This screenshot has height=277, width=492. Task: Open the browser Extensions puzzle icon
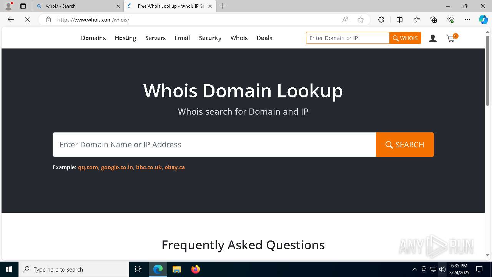tap(381, 20)
